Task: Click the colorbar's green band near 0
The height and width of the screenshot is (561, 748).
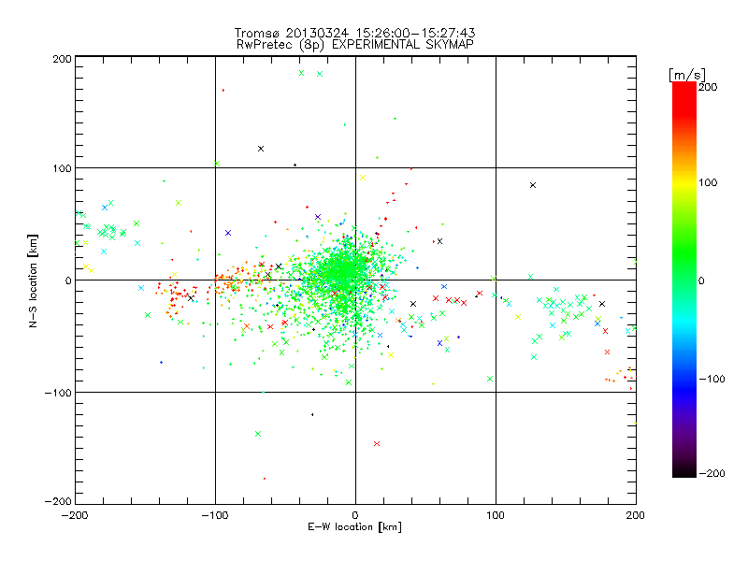Action: coord(684,280)
